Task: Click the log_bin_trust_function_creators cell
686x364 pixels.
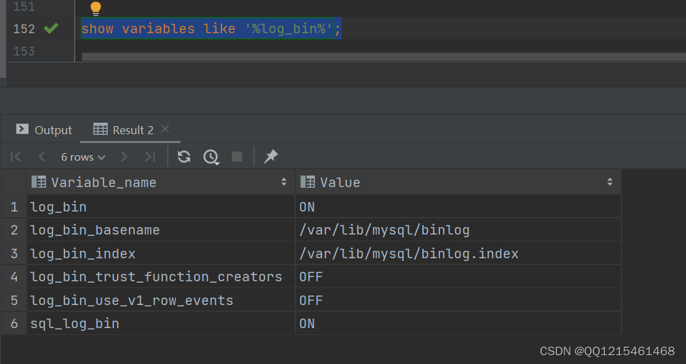Action: tap(161, 277)
